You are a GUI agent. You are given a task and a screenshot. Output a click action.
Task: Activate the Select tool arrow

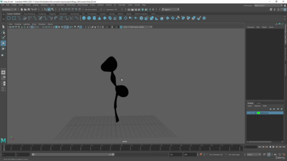[x=3, y=27]
